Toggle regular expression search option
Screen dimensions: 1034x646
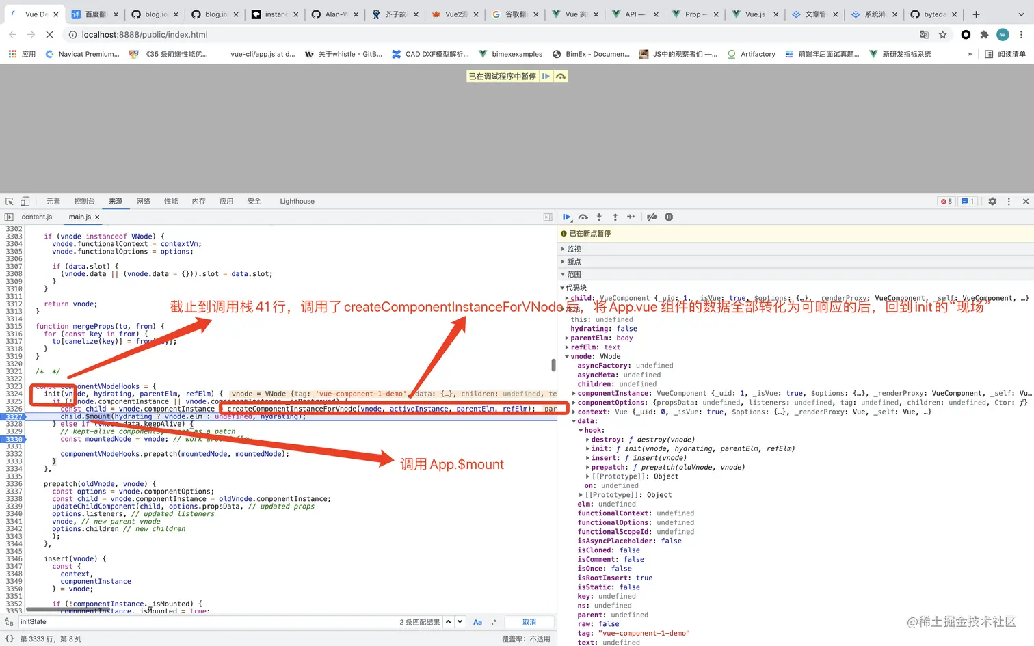(494, 622)
